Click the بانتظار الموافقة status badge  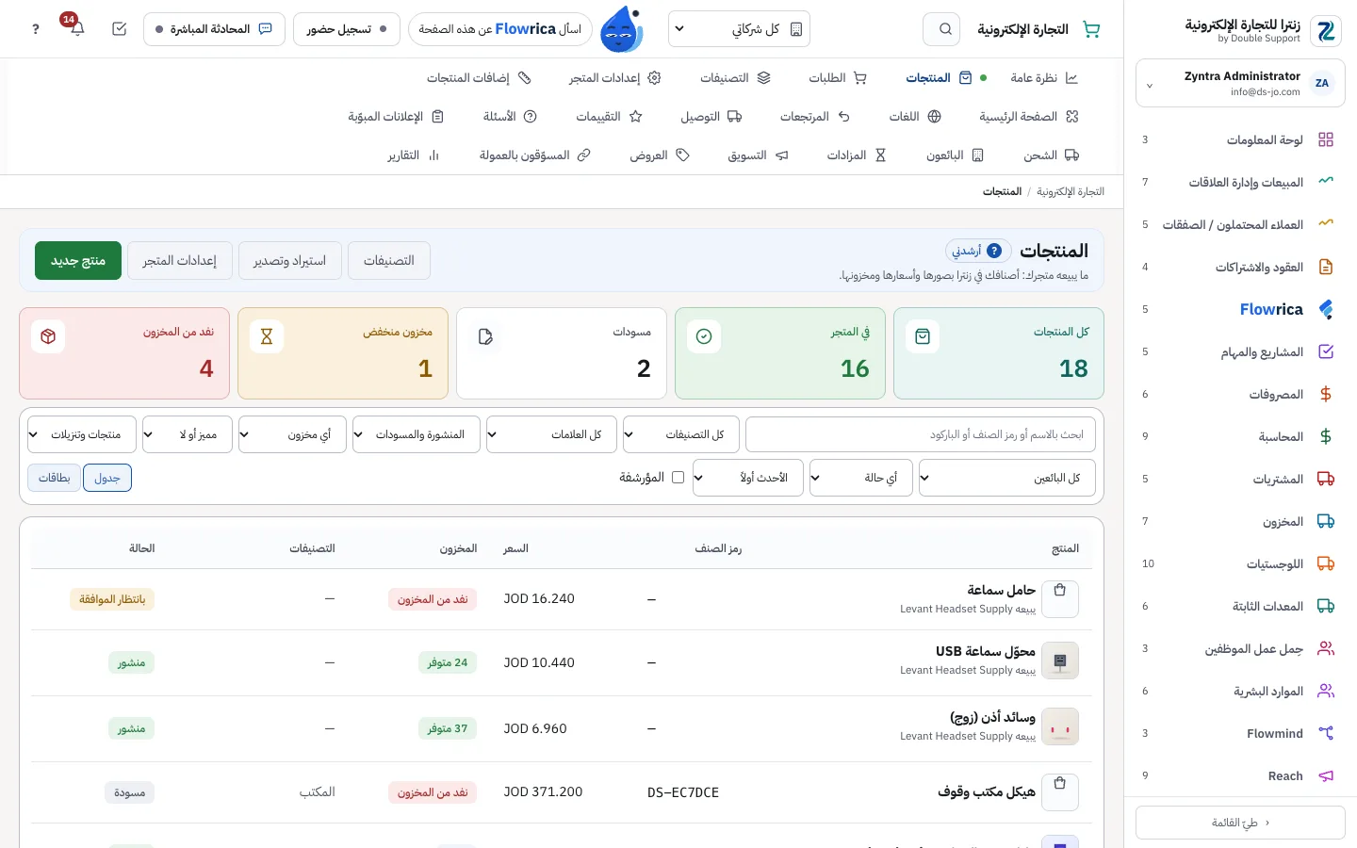tap(112, 599)
